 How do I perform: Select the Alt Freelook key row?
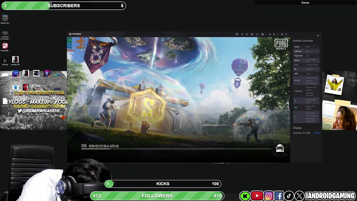[306, 69]
